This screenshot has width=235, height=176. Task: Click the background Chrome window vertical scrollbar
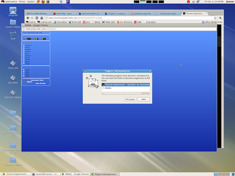pyautogui.click(x=223, y=87)
